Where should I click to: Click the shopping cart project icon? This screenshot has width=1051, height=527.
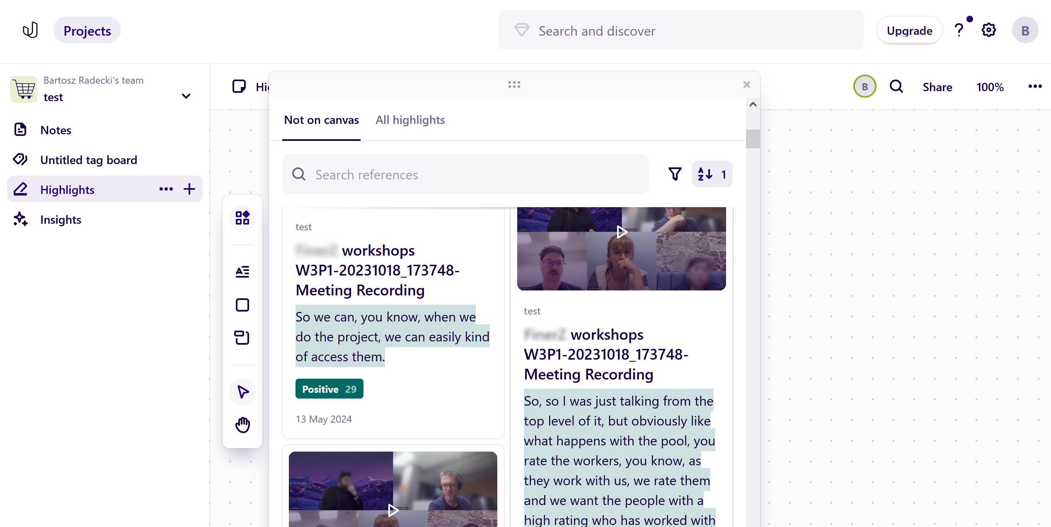pyautogui.click(x=24, y=89)
